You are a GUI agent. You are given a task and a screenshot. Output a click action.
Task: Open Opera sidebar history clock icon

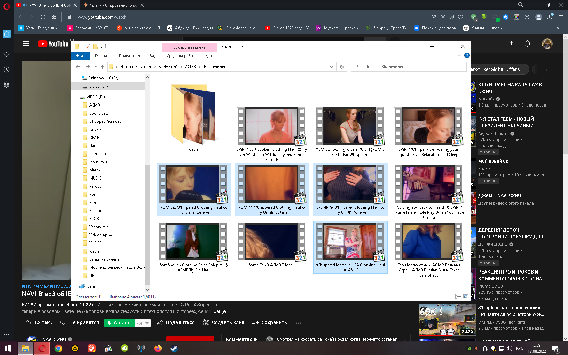coord(6,70)
